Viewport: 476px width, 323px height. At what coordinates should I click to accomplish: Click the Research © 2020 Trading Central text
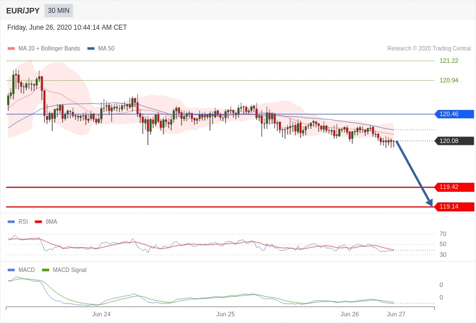(x=429, y=48)
